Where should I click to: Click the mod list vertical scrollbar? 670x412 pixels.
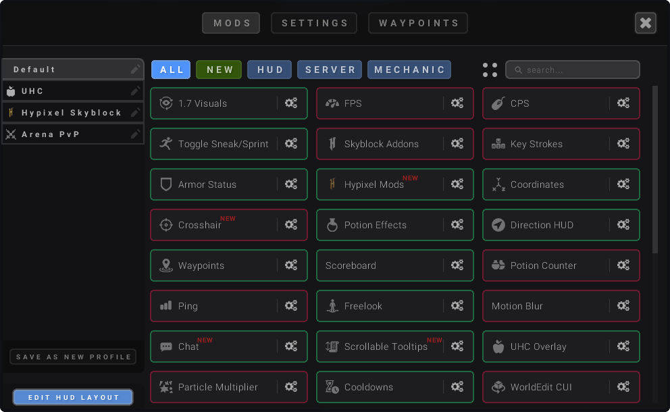tap(655, 170)
